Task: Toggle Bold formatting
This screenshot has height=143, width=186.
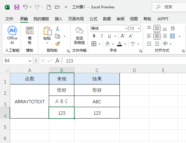Action: 94,36
